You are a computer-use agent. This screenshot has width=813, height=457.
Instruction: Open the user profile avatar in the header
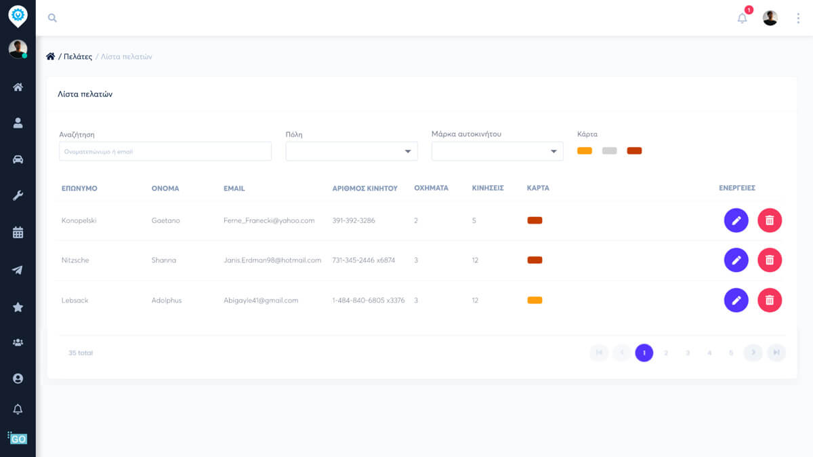770,18
